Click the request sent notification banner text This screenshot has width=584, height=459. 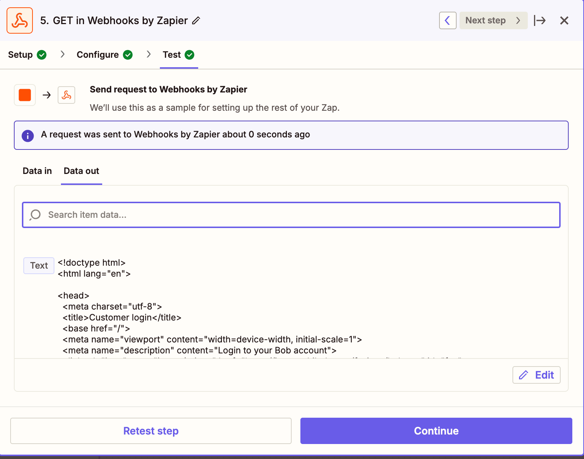tap(175, 134)
